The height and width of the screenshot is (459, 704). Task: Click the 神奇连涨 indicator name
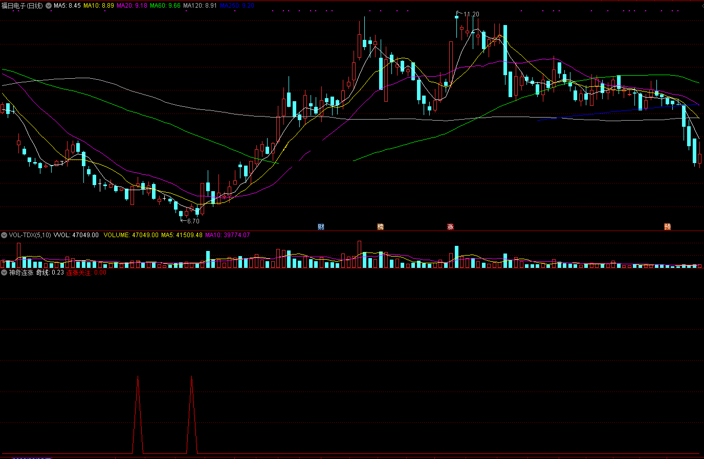pyautogui.click(x=21, y=272)
